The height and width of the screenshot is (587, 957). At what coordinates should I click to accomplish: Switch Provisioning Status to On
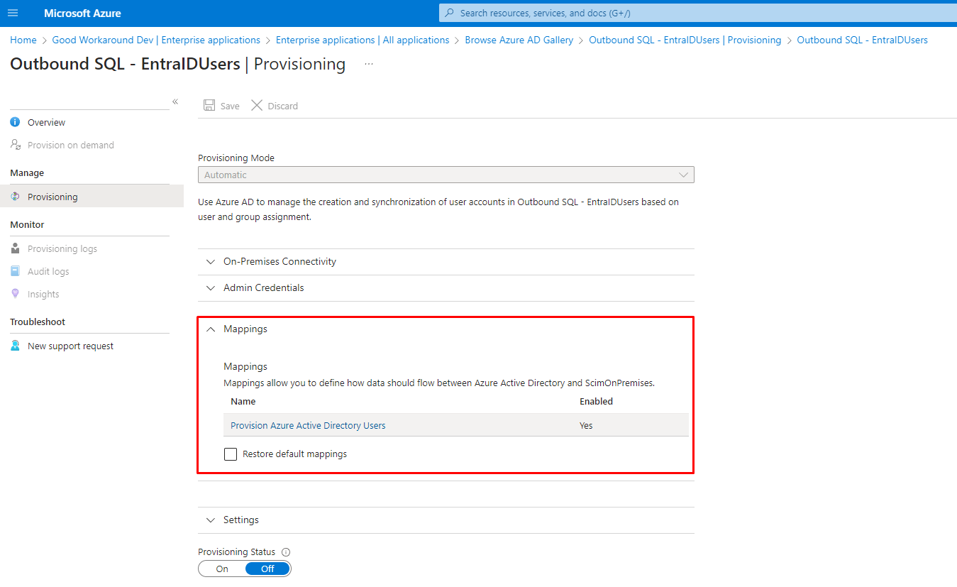point(222,569)
